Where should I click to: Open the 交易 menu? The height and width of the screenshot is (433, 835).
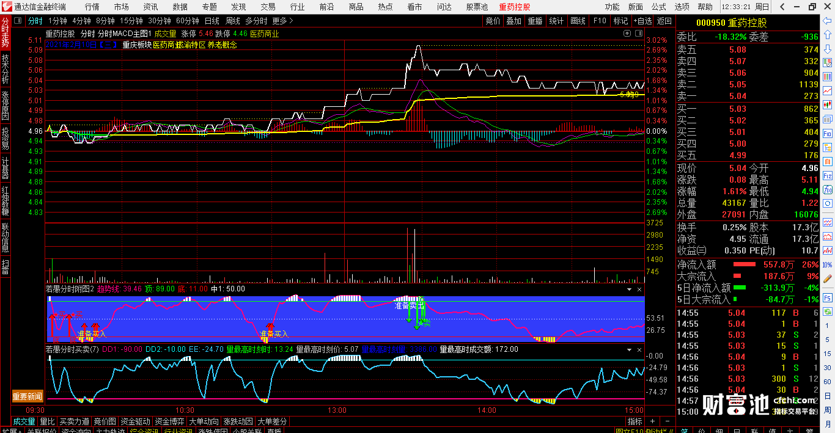(268, 7)
